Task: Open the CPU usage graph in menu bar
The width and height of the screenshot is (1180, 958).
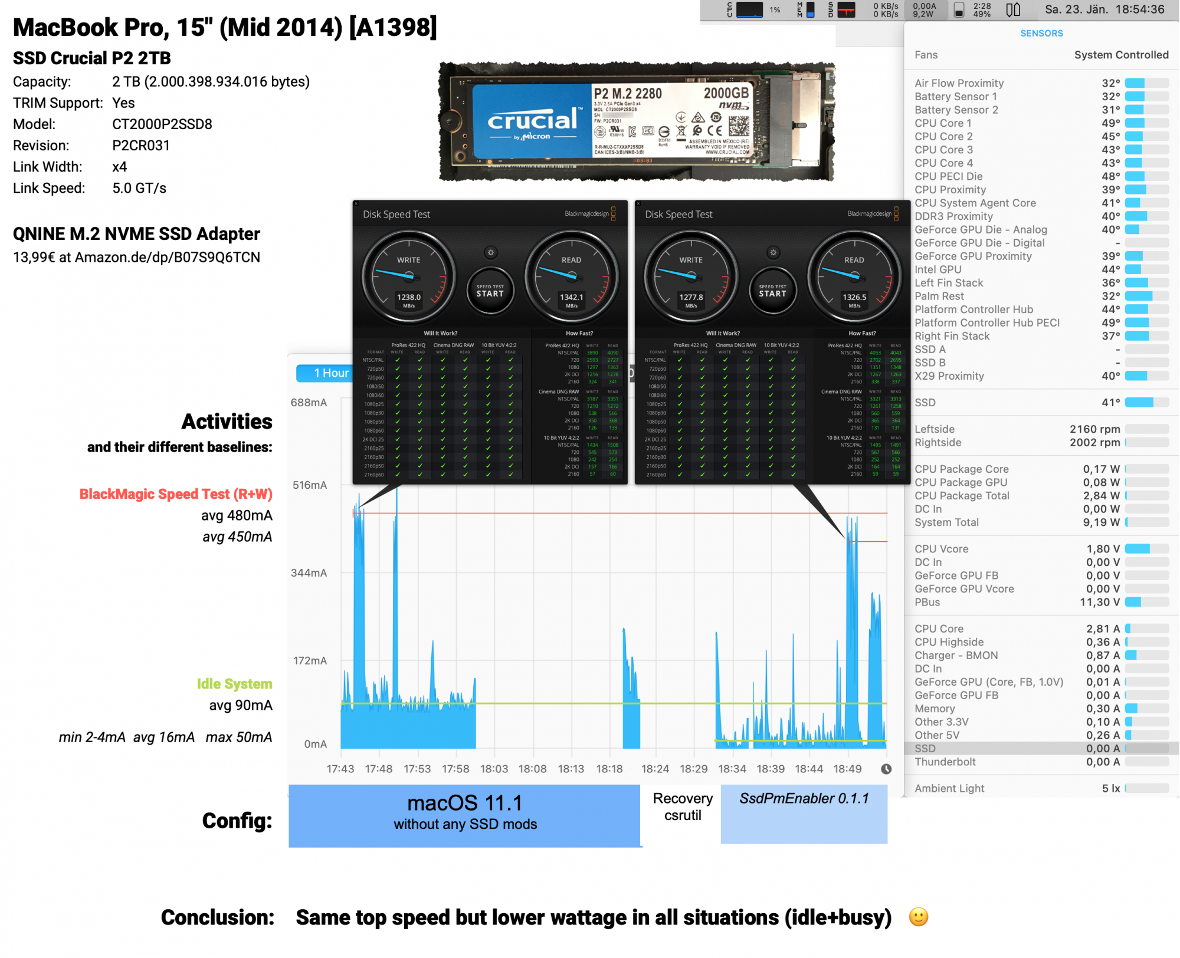Action: pos(750,9)
